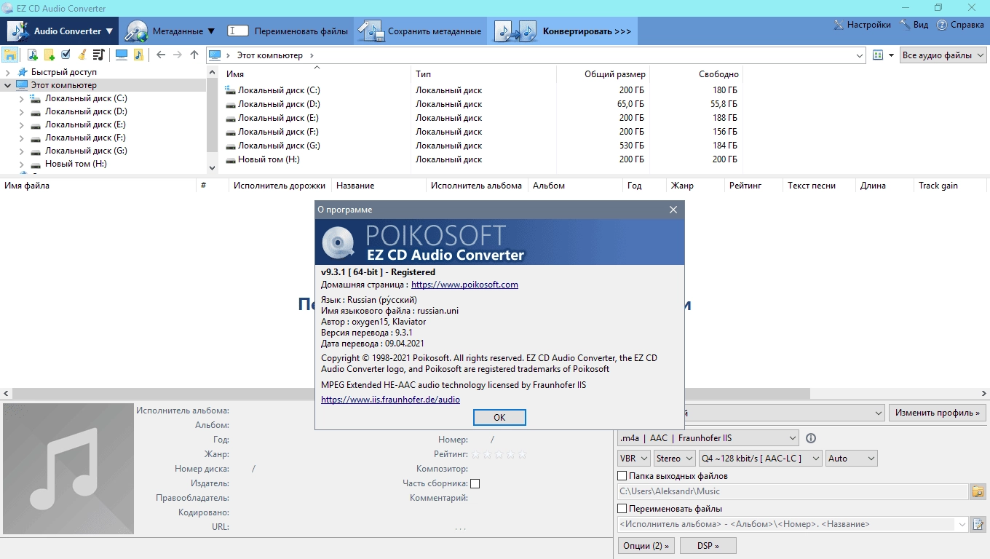
Task: Click the playlist music-note list icon
Action: (99, 55)
